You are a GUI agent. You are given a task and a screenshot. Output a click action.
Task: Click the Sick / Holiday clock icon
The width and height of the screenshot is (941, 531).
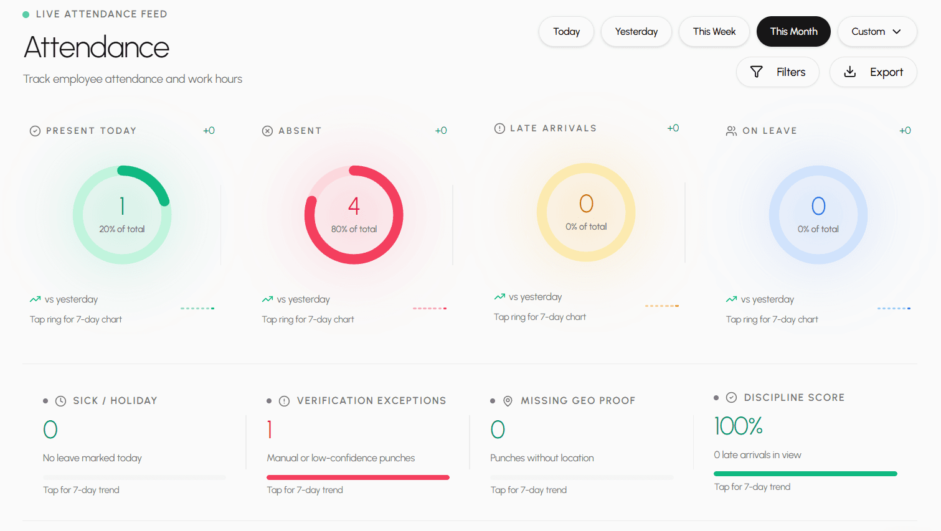coord(61,401)
